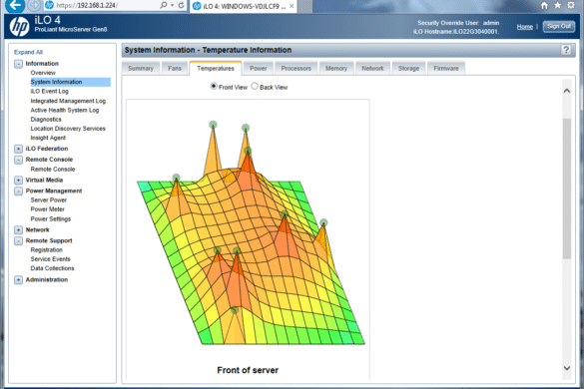
Task: Expand the Network tree section
Action: 18,230
